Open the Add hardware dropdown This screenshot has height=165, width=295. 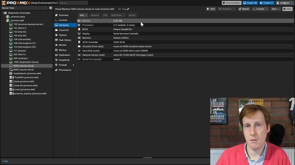(x=83, y=15)
